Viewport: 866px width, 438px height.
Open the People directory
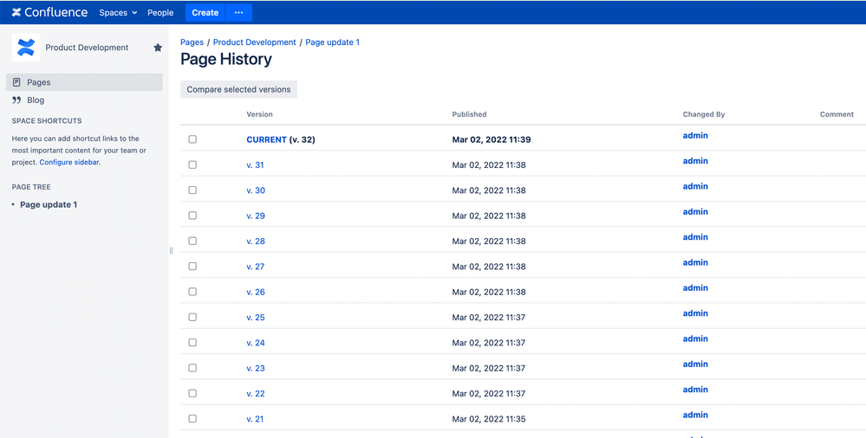click(x=160, y=13)
